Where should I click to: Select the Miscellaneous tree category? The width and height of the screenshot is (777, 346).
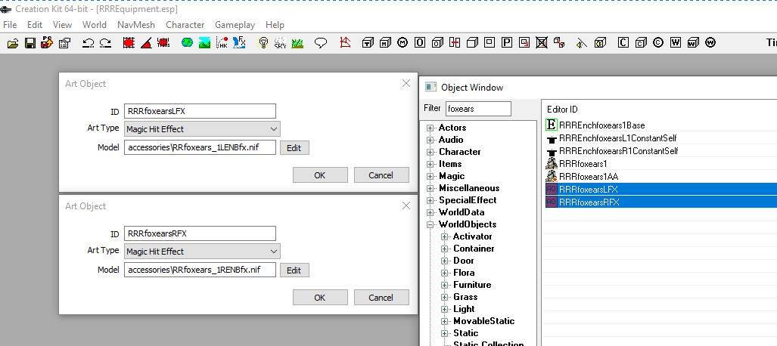[x=469, y=188]
